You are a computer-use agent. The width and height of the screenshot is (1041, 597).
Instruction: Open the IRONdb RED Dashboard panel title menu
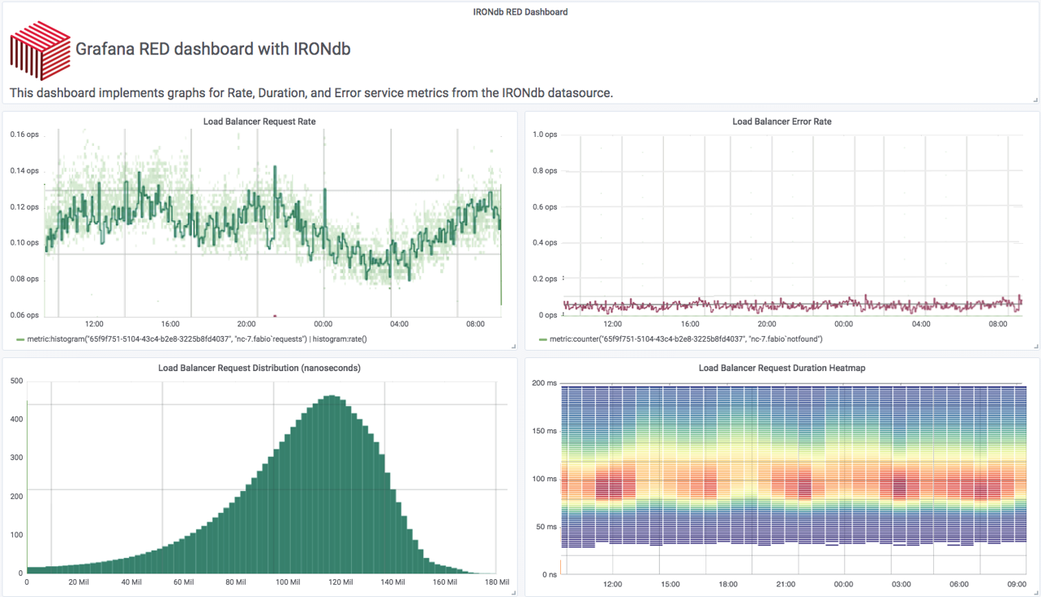pos(520,12)
